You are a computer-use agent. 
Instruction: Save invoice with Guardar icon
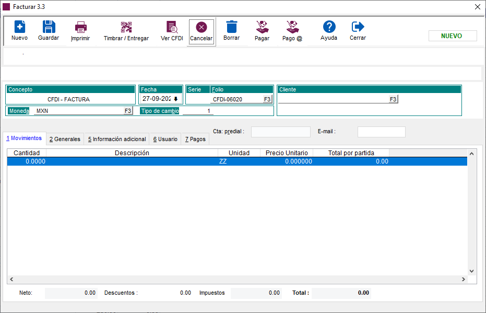click(x=49, y=27)
